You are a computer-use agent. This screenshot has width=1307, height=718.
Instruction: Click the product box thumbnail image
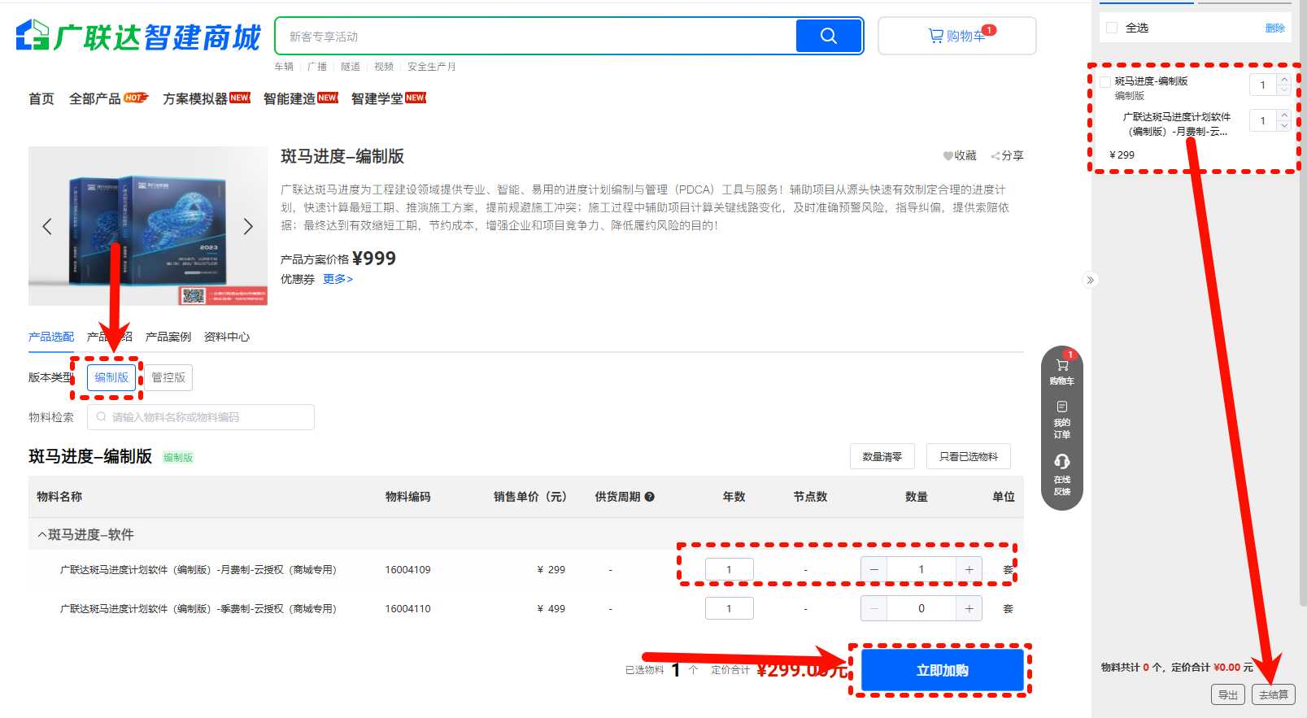[147, 226]
